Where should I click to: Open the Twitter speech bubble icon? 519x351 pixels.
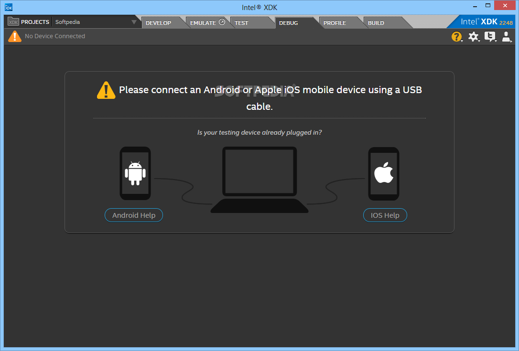(490, 36)
